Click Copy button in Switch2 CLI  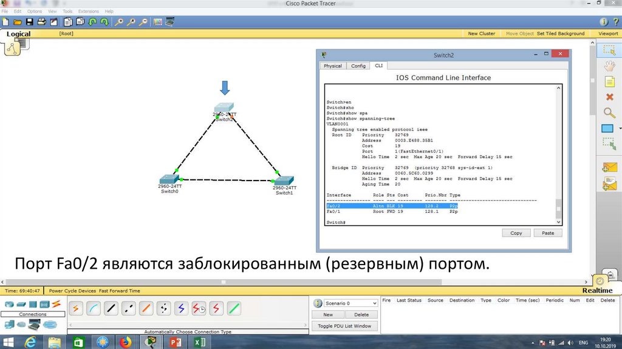click(x=516, y=233)
